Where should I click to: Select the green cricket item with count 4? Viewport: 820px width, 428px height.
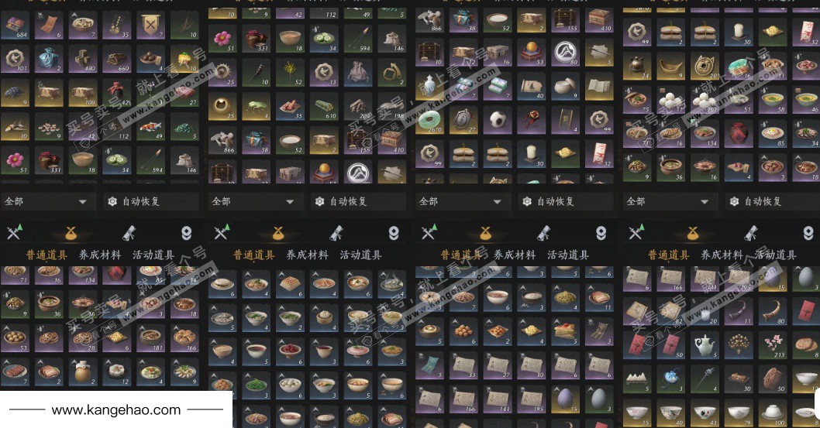[257, 106]
